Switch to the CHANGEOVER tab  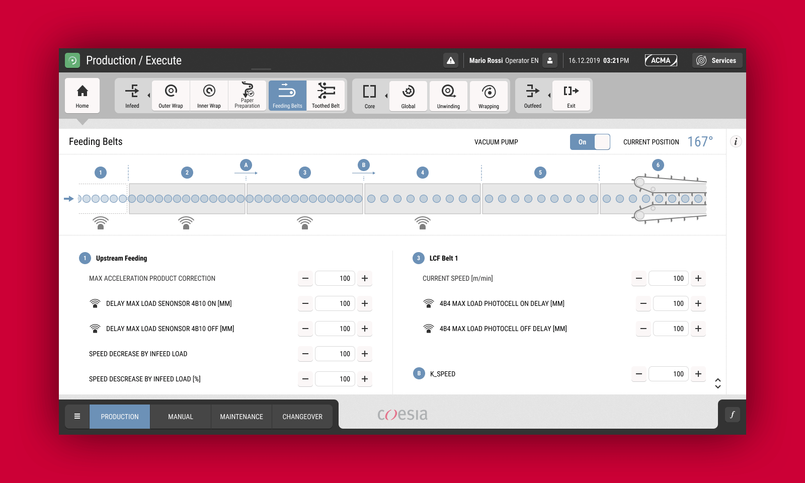tap(302, 417)
